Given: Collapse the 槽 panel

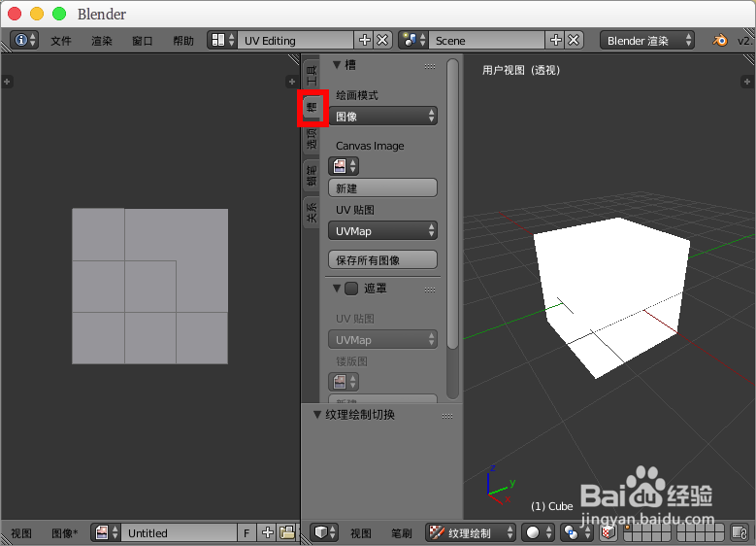Looking at the screenshot, I should pyautogui.click(x=337, y=65).
